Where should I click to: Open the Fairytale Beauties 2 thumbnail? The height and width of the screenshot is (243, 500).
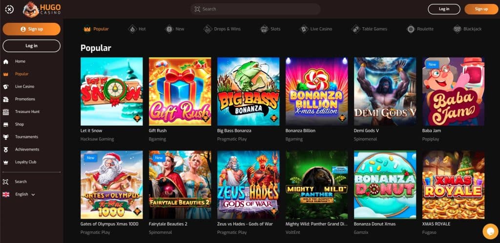180,185
